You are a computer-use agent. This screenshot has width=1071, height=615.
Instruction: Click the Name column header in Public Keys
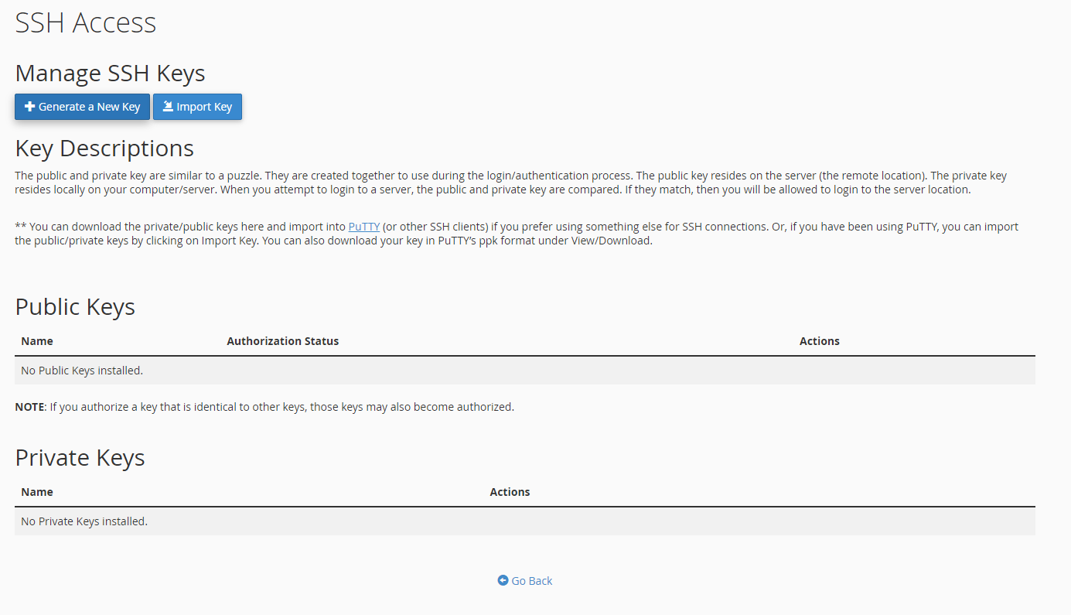pos(37,341)
